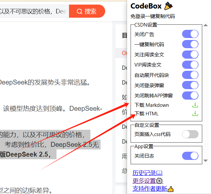This screenshot has height=194, width=211.
Task: Click the 下载 Markdown label
Action: click(x=152, y=105)
